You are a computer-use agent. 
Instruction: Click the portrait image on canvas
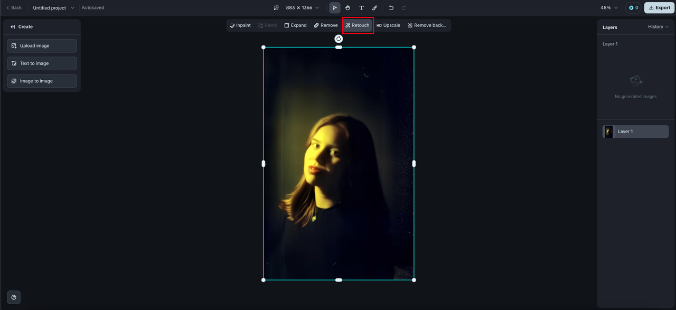339,164
